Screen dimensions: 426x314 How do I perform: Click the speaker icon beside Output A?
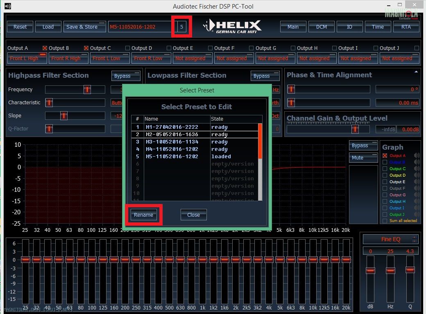416,155
